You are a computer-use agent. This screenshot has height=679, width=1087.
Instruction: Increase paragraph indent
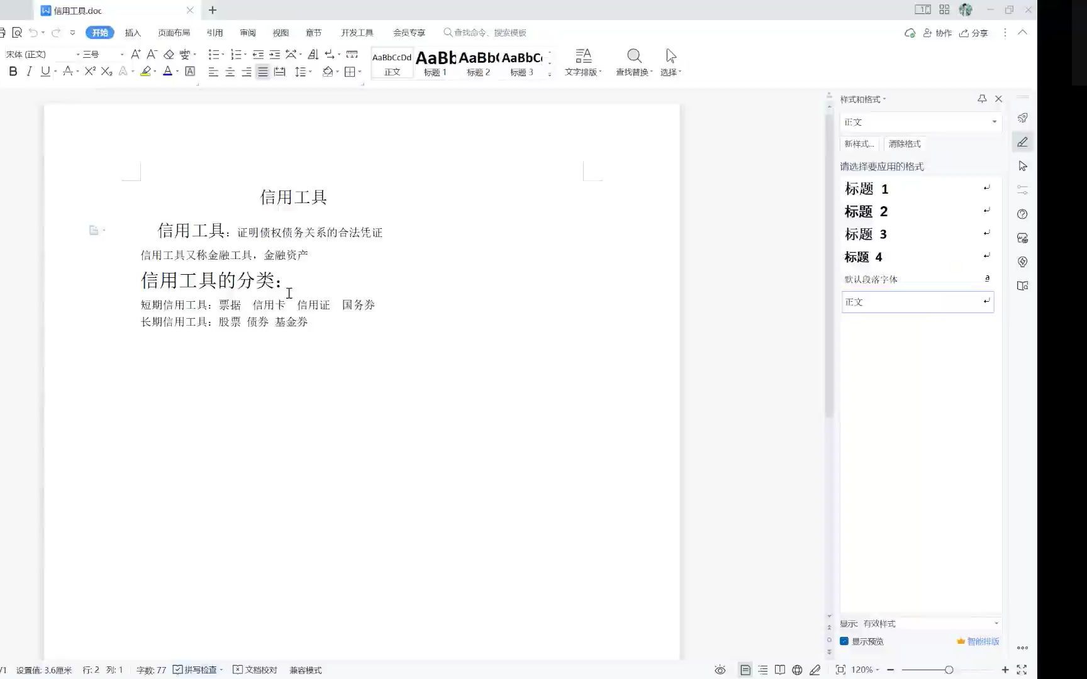point(275,54)
